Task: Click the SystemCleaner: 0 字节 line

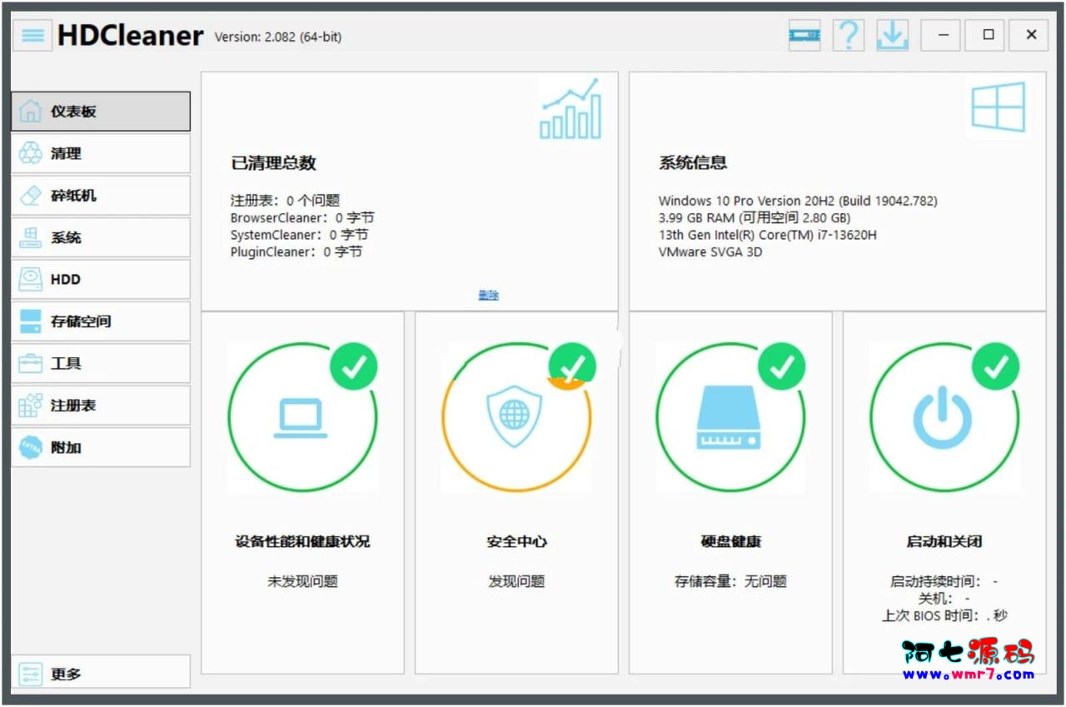Action: point(299,235)
